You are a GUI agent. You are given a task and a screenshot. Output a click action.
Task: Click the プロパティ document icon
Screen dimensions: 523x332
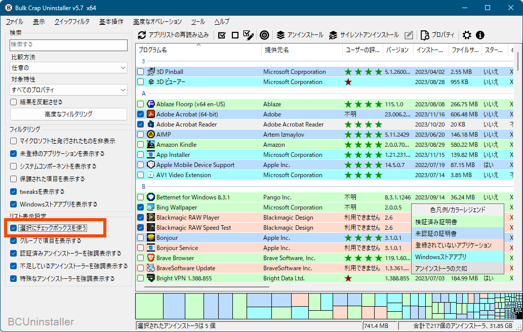[425, 35]
